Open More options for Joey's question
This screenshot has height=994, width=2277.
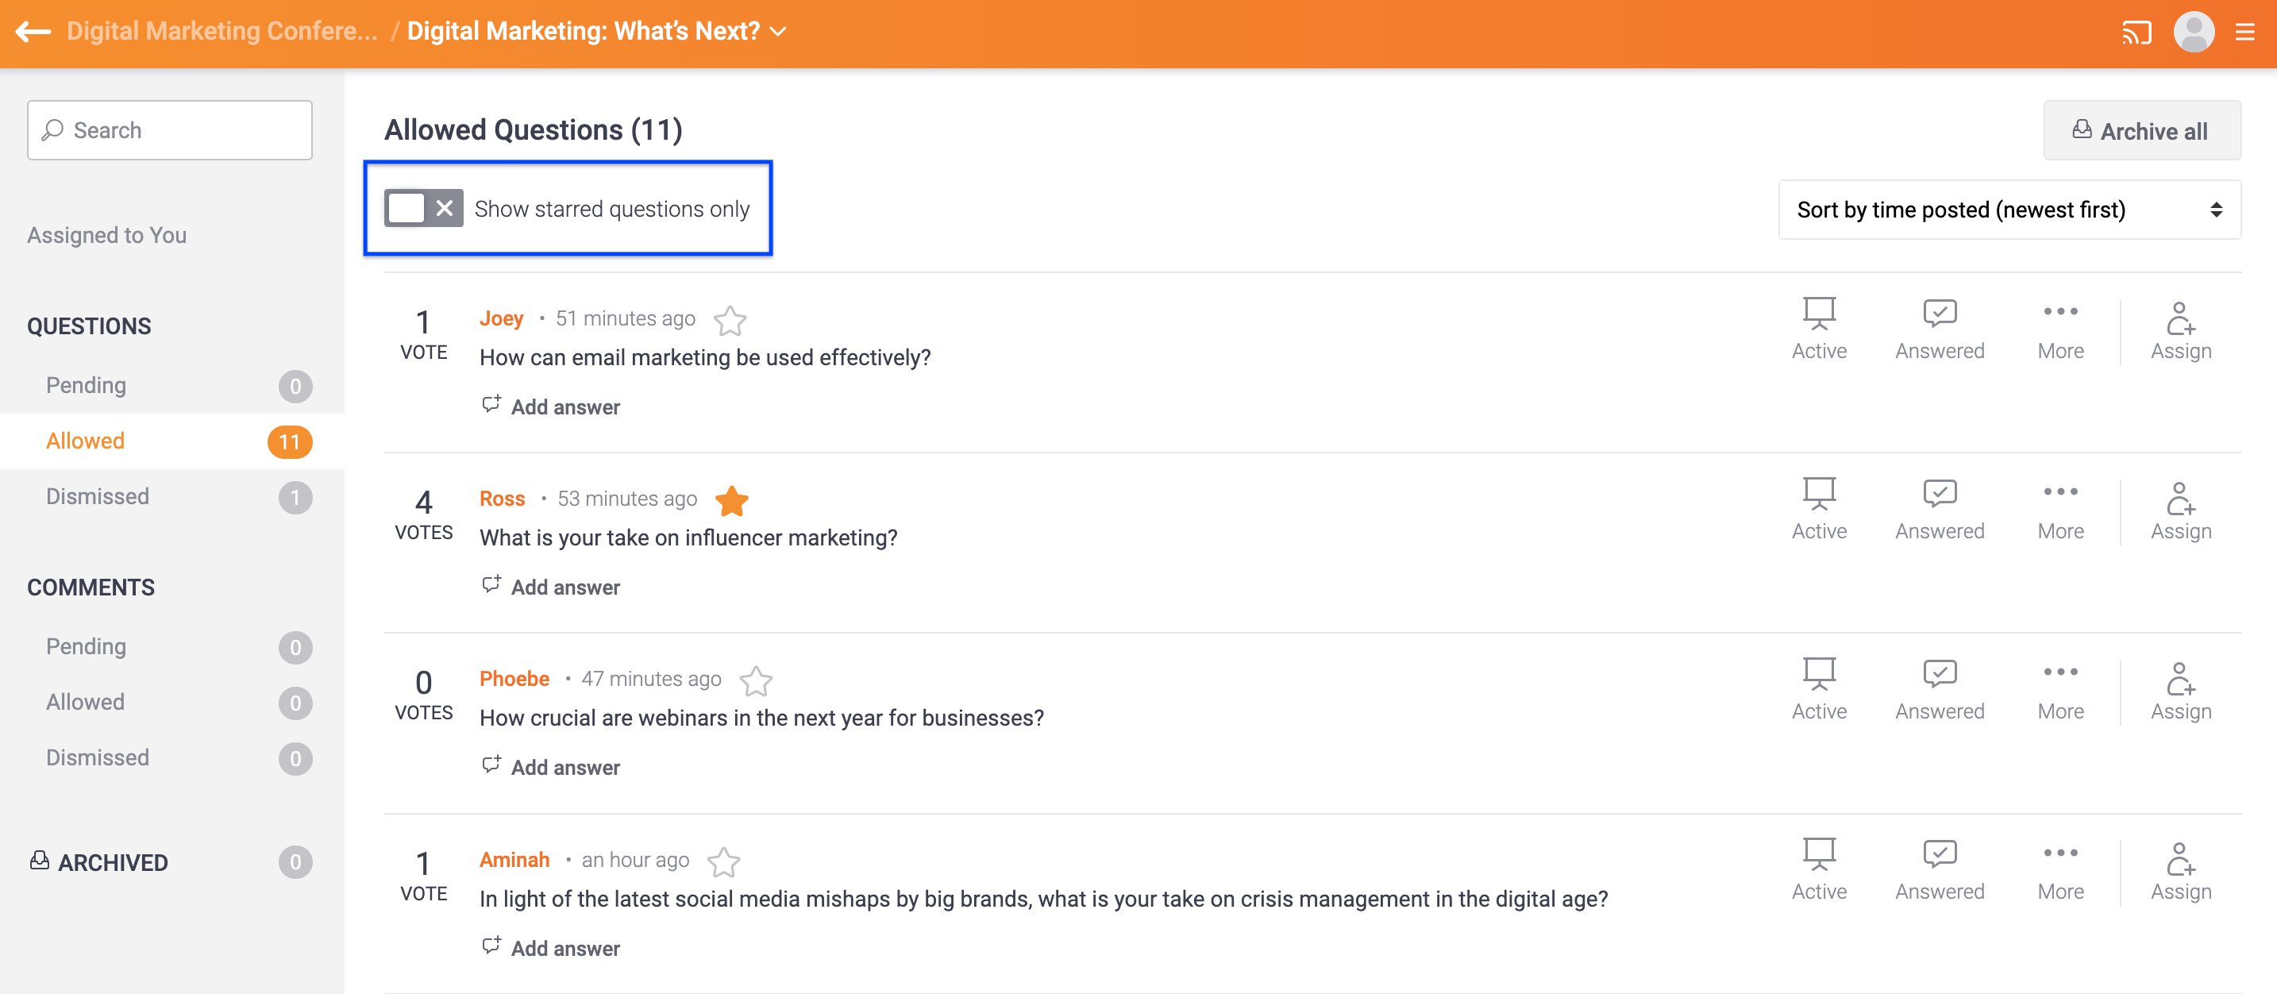coord(2059,329)
